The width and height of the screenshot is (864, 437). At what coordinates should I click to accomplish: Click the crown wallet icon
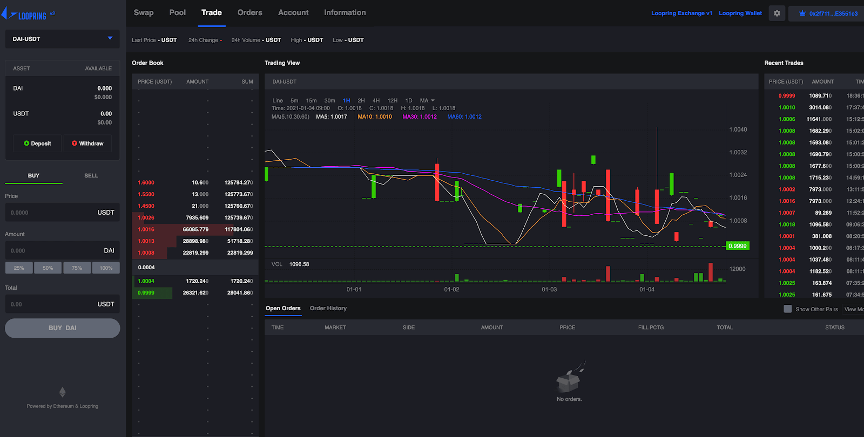click(x=802, y=13)
